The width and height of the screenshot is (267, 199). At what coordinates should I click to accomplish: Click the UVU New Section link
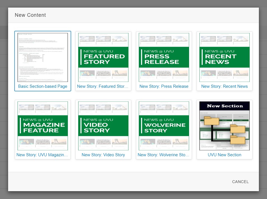225,155
